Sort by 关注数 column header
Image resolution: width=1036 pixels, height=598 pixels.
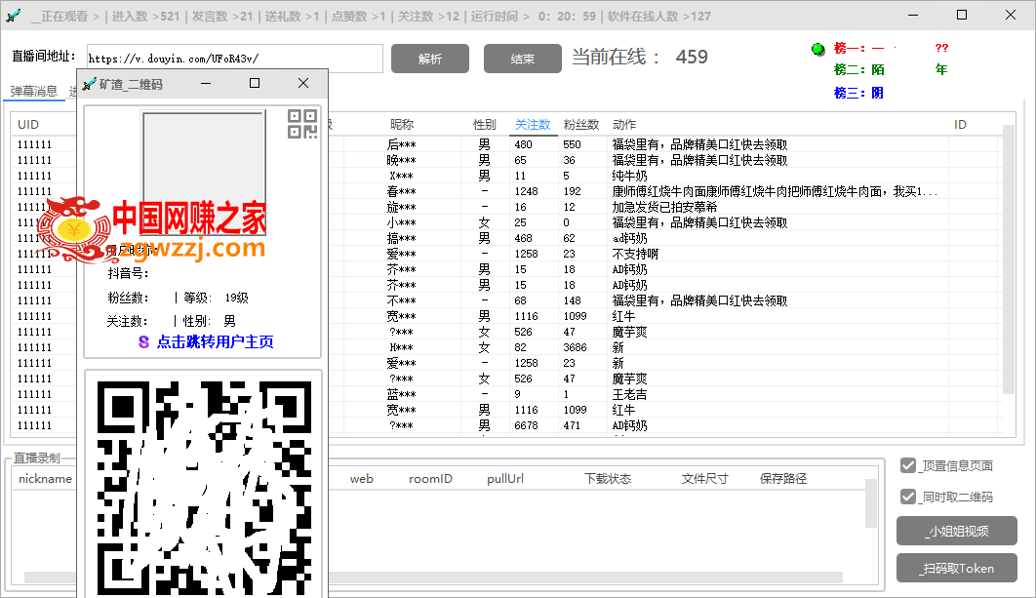[533, 124]
